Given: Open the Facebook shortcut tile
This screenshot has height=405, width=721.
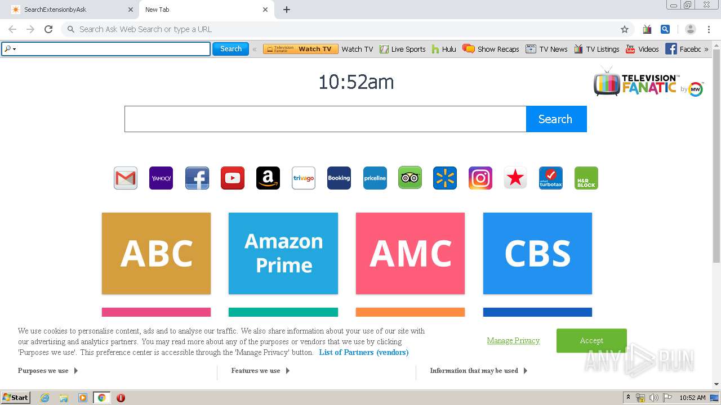Looking at the screenshot, I should (x=197, y=178).
